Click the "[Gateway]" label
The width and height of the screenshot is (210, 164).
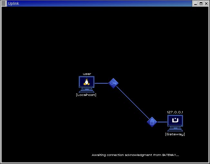(175, 134)
